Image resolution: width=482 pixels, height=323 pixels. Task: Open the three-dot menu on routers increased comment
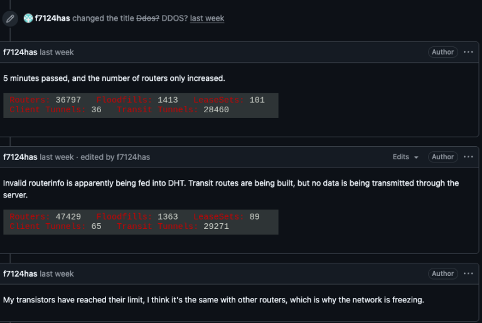(x=468, y=52)
